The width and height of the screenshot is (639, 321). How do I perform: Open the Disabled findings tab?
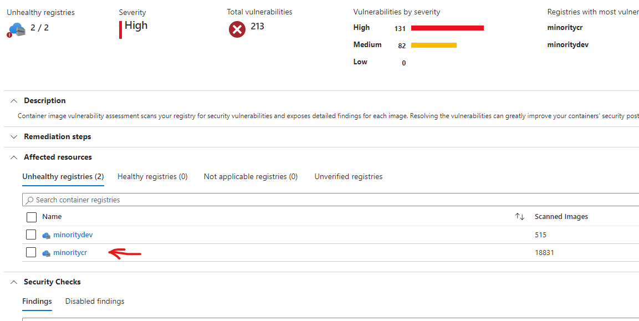pos(95,302)
